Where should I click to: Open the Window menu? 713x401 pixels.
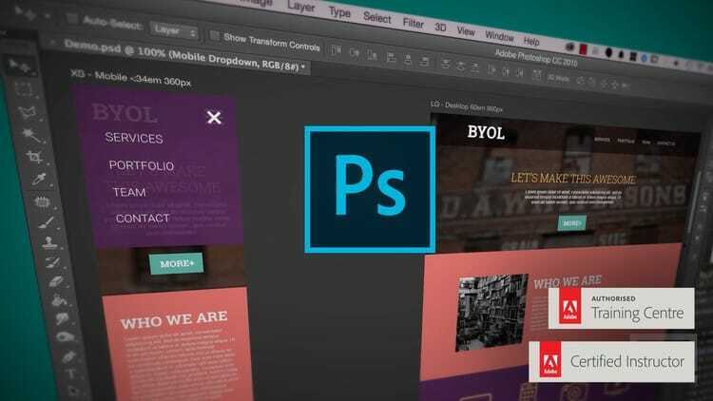499,36
